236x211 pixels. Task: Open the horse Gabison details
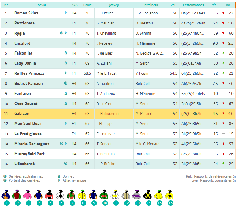22,114
